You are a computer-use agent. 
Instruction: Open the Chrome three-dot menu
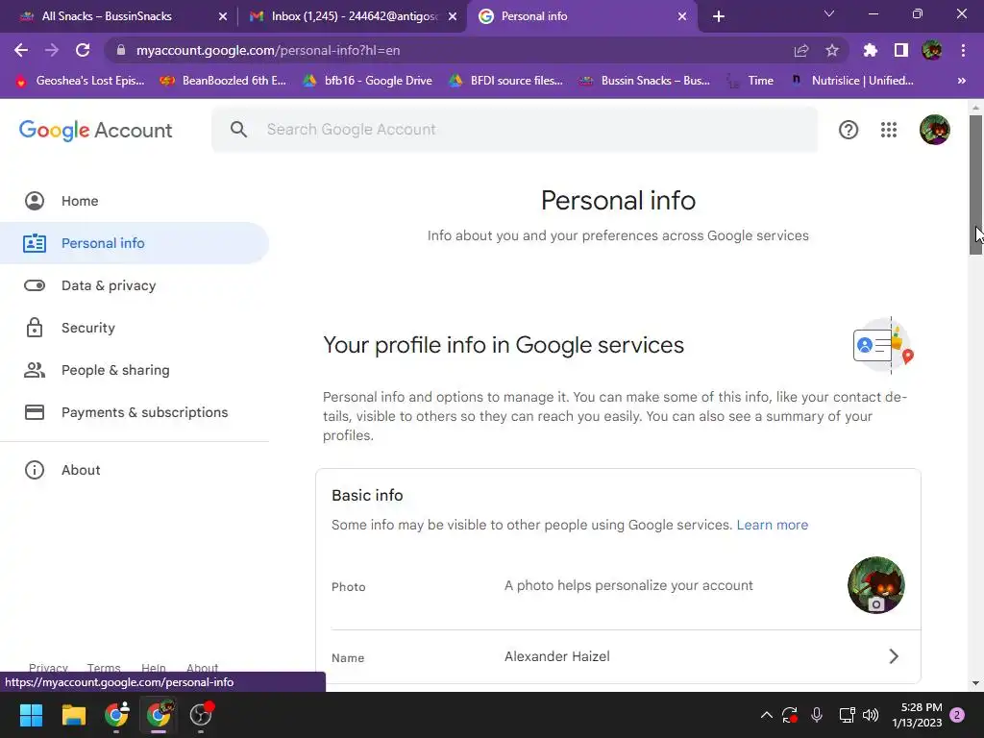click(x=963, y=50)
